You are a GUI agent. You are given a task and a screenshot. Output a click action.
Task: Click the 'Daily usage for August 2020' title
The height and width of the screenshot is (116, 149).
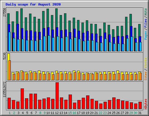tap(33, 4)
